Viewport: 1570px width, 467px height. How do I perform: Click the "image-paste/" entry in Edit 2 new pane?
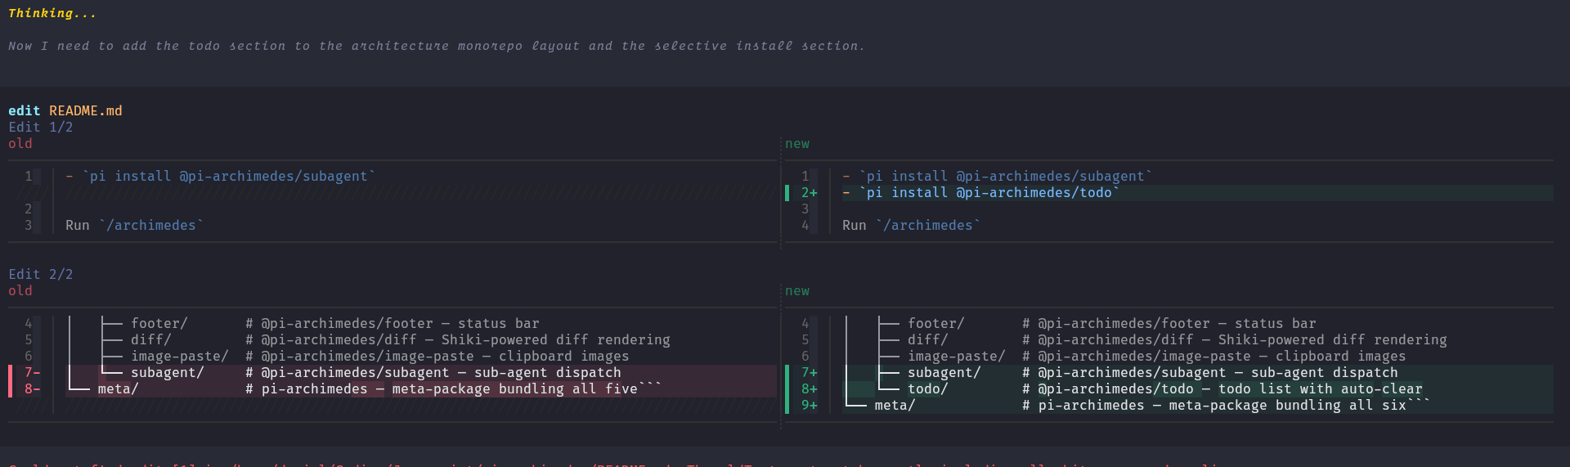click(x=957, y=356)
